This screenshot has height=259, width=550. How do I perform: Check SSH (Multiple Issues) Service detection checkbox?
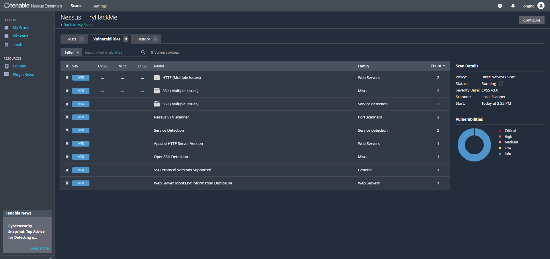tap(67, 104)
